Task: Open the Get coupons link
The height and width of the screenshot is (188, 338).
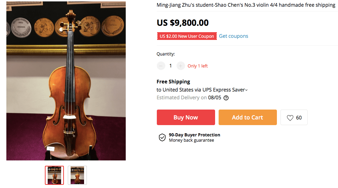Action: (233, 36)
